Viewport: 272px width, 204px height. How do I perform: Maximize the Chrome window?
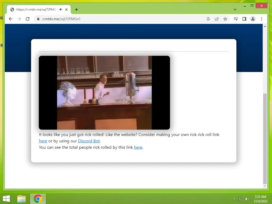point(252,6)
